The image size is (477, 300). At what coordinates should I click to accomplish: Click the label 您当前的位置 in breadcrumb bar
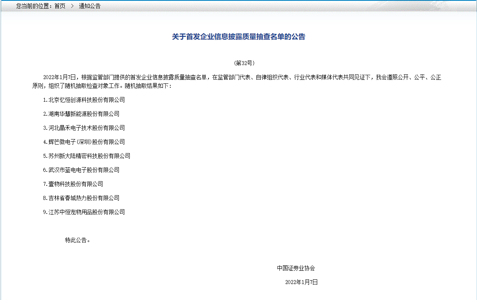32,6
